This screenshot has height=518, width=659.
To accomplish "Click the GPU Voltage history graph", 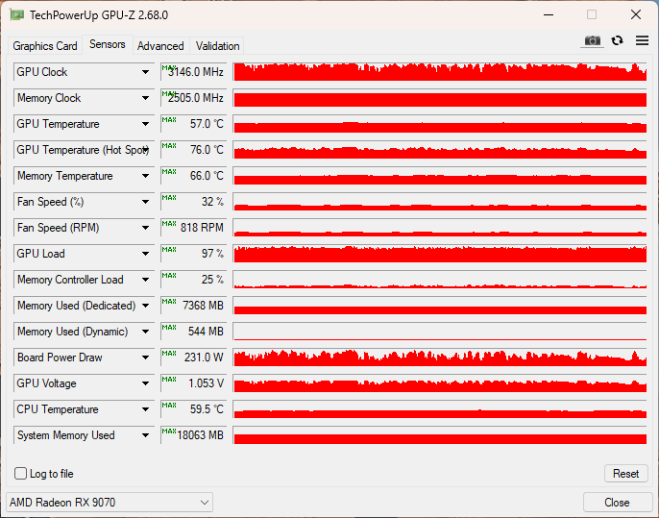I will (440, 383).
